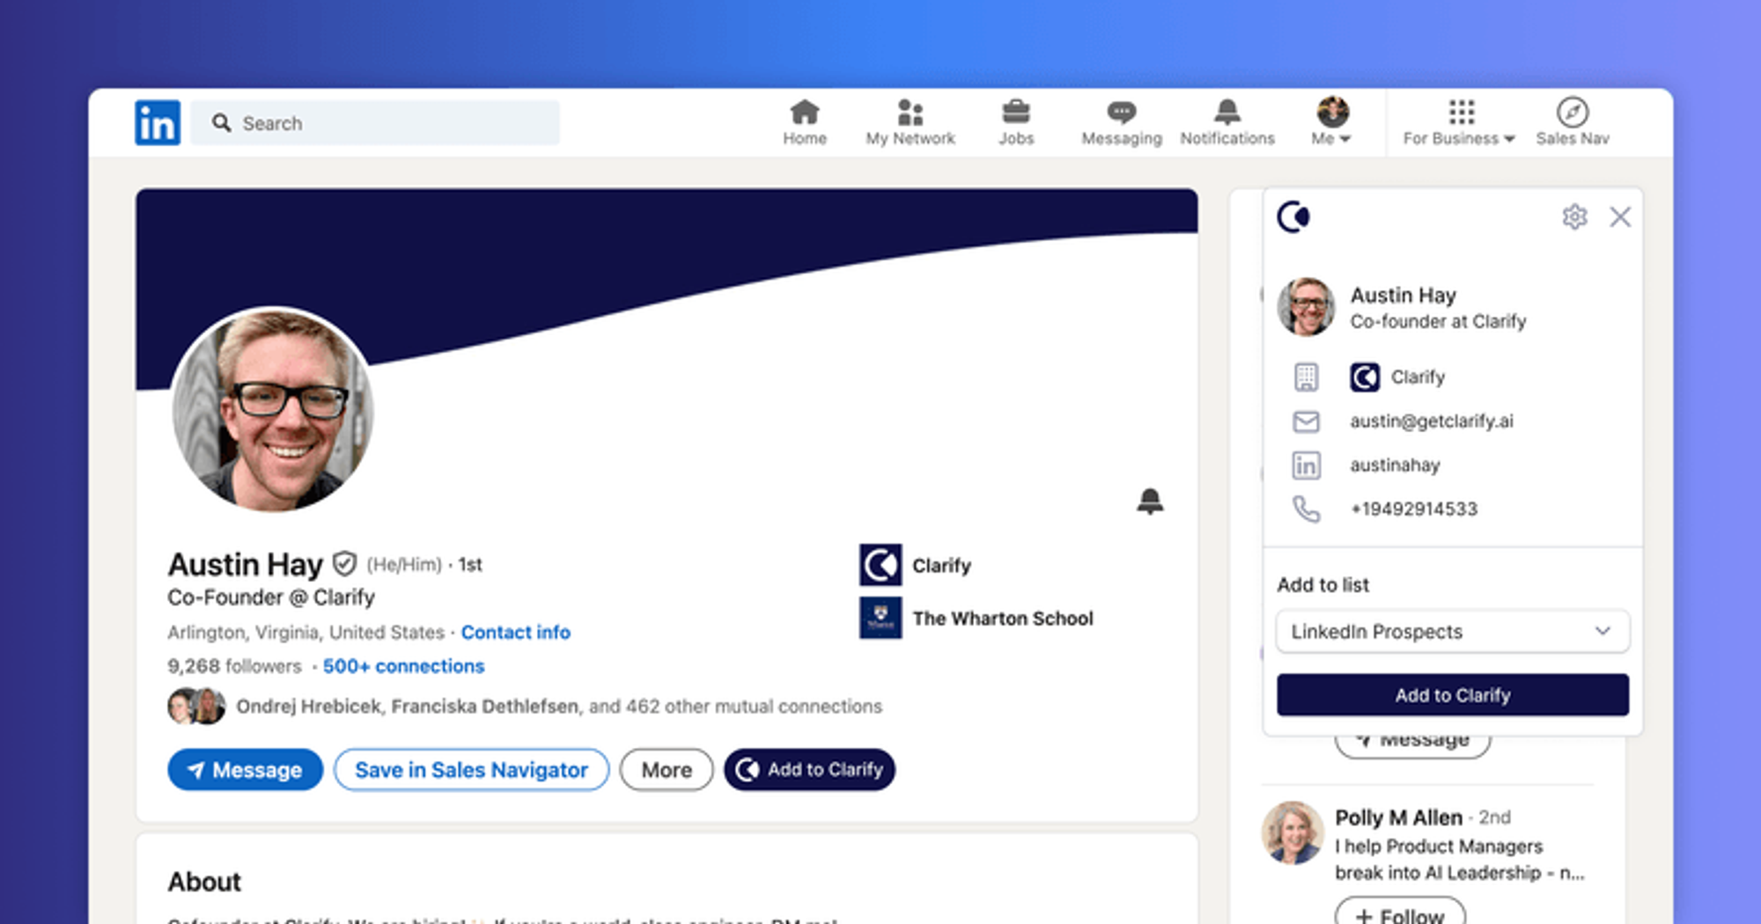Click Austin Hay's avatar in the Clarify panel
This screenshot has height=924, width=1761.
point(1306,307)
